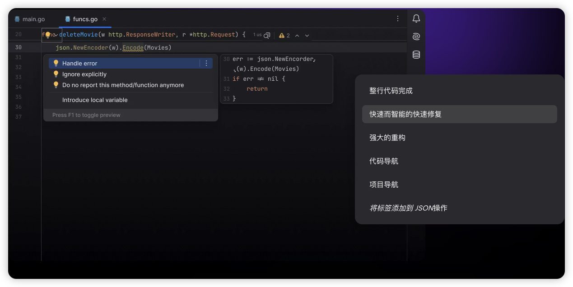Switch to the main.go tab

click(x=33, y=19)
